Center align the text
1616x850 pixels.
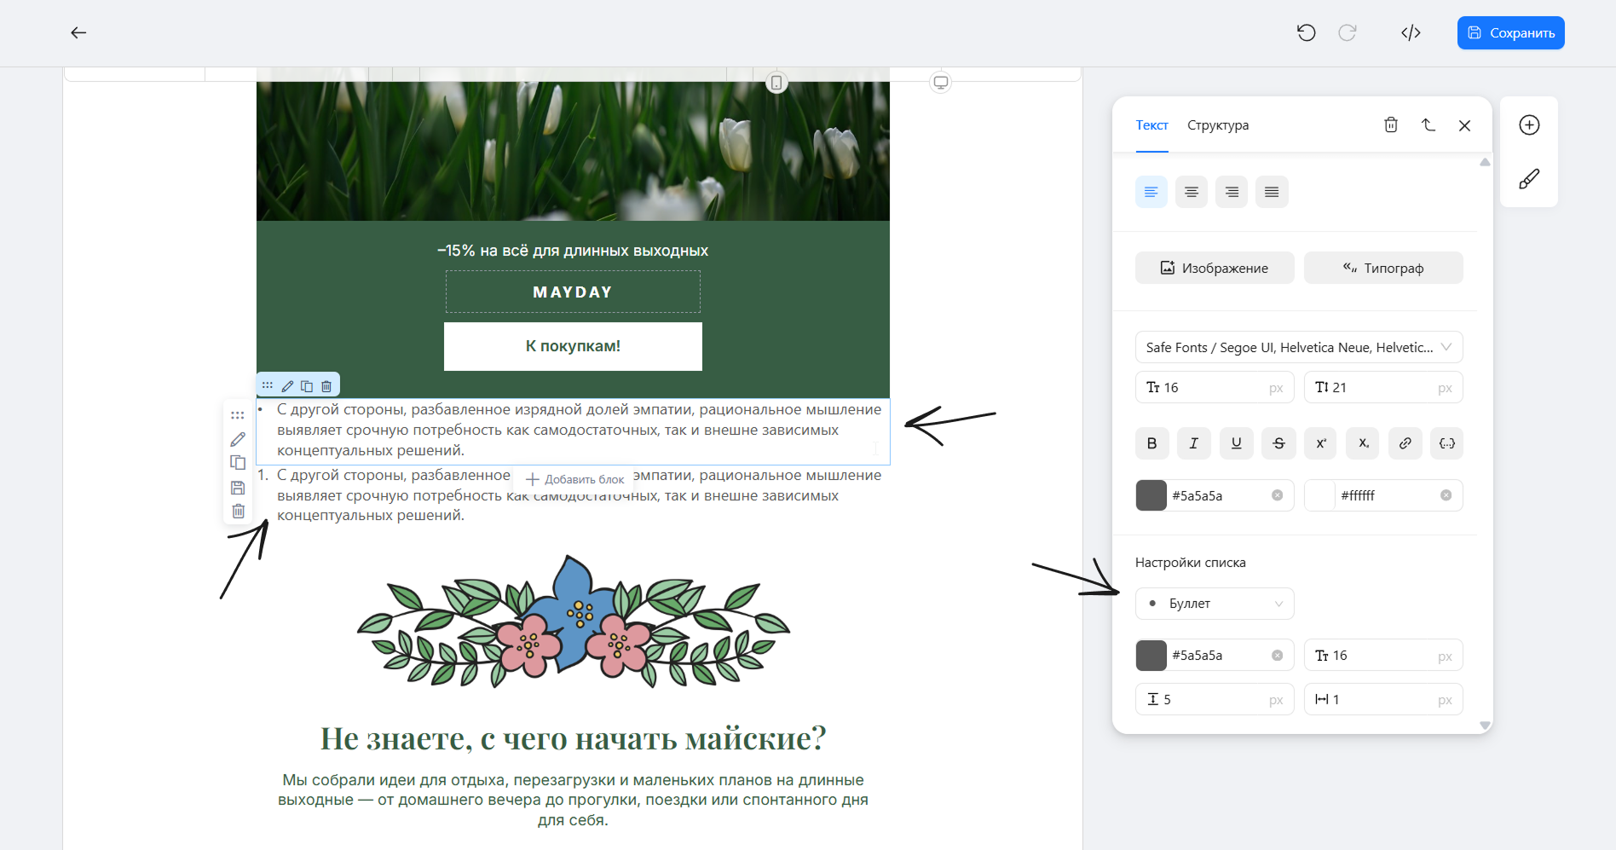click(x=1192, y=192)
